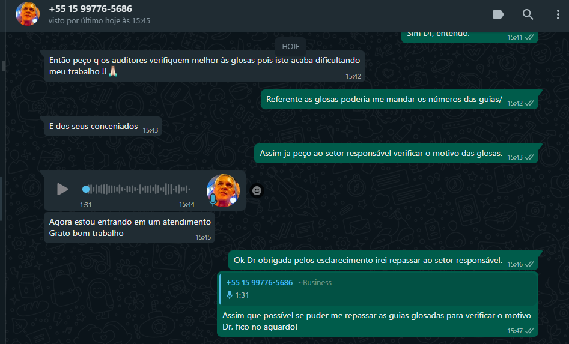Image resolution: width=569 pixels, height=344 pixels.
Task: Click double-check ticks on 15:47 message
Action: (529, 331)
